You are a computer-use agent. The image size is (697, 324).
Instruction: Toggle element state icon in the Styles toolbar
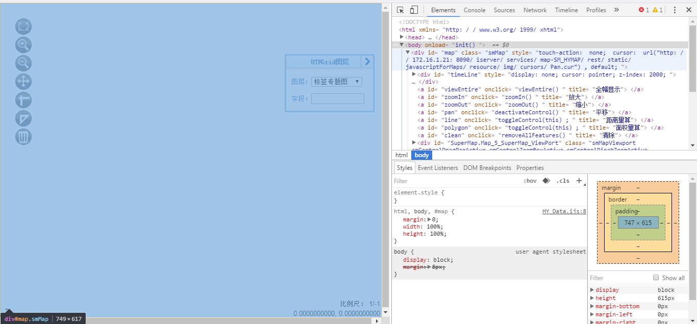546,181
